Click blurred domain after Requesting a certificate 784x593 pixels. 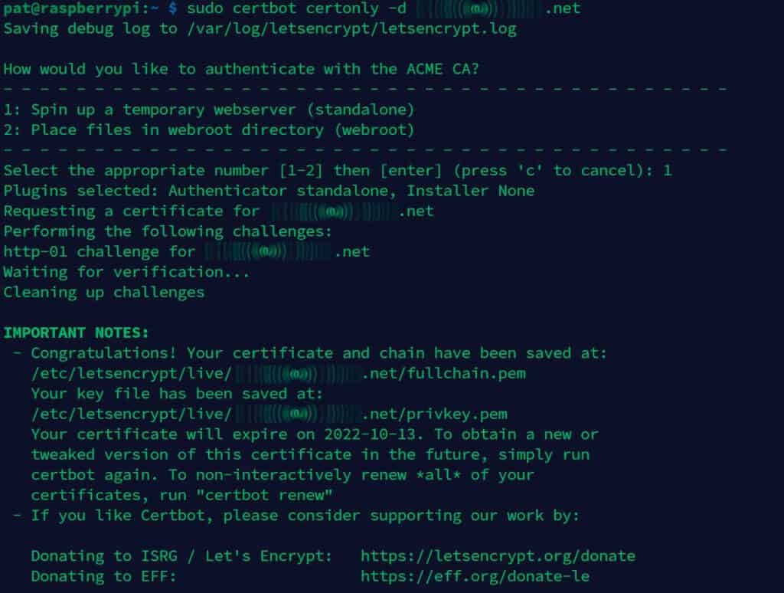click(x=352, y=211)
